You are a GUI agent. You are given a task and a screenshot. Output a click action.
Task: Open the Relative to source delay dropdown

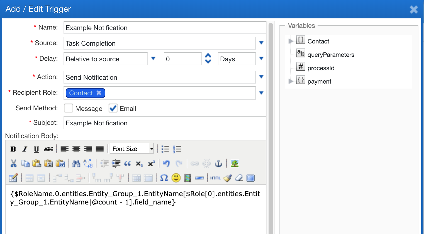(x=153, y=58)
